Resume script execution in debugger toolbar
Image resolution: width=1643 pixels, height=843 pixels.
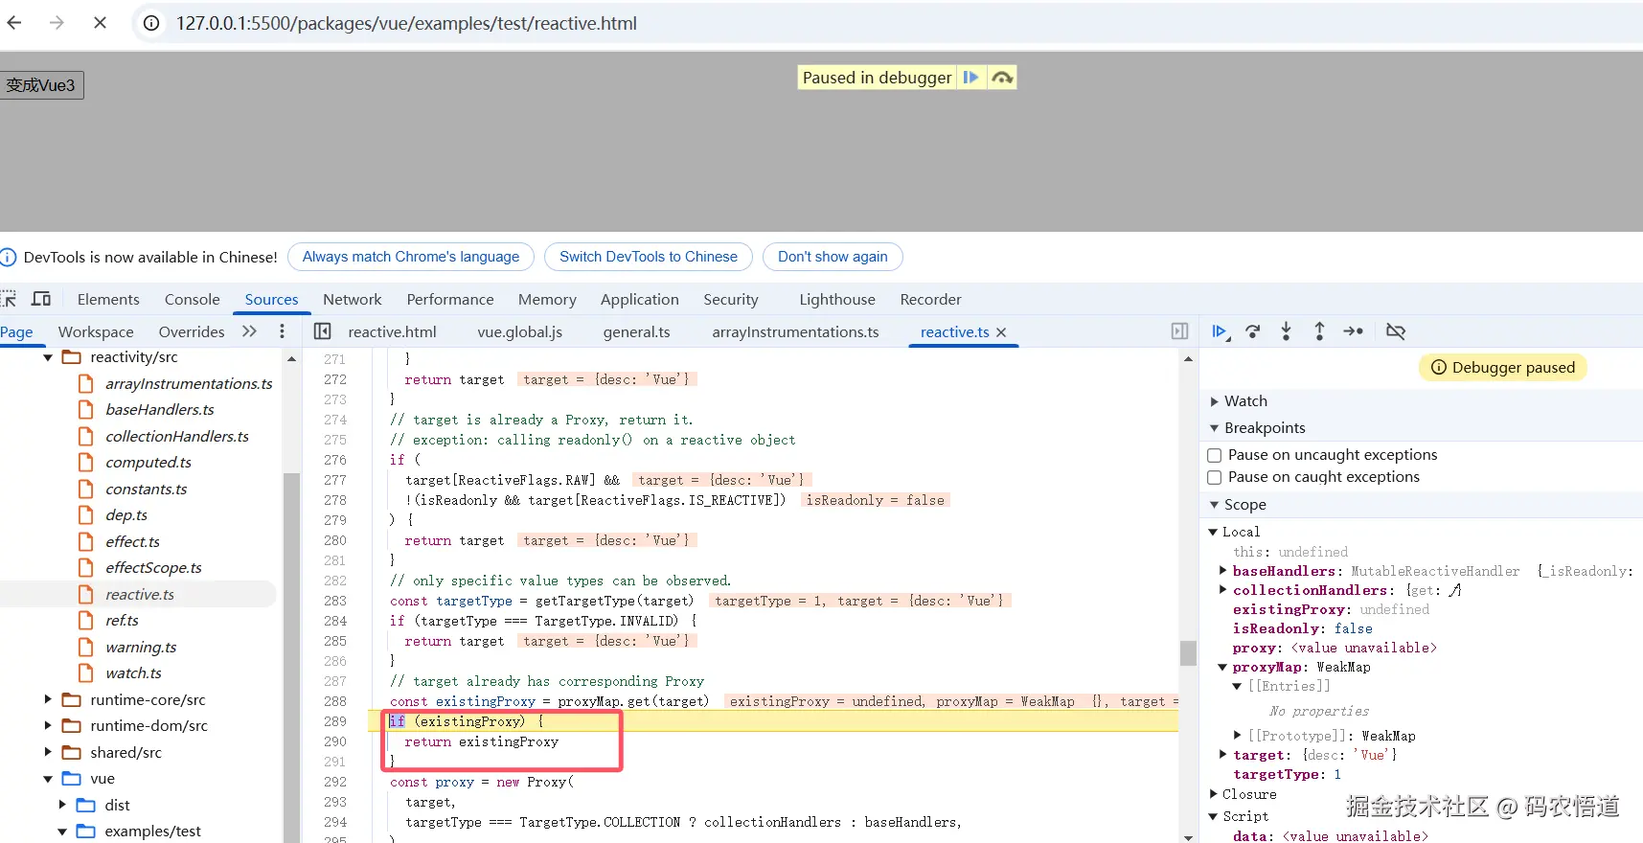(x=1220, y=331)
